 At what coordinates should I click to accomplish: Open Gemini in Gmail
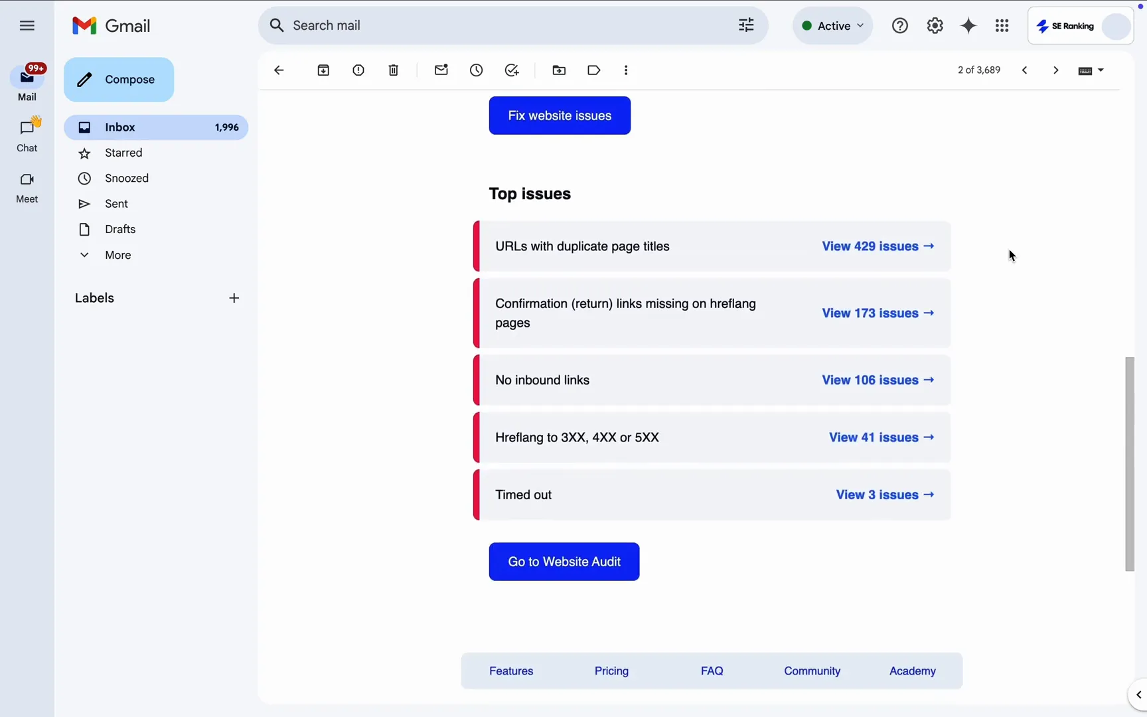(x=968, y=25)
